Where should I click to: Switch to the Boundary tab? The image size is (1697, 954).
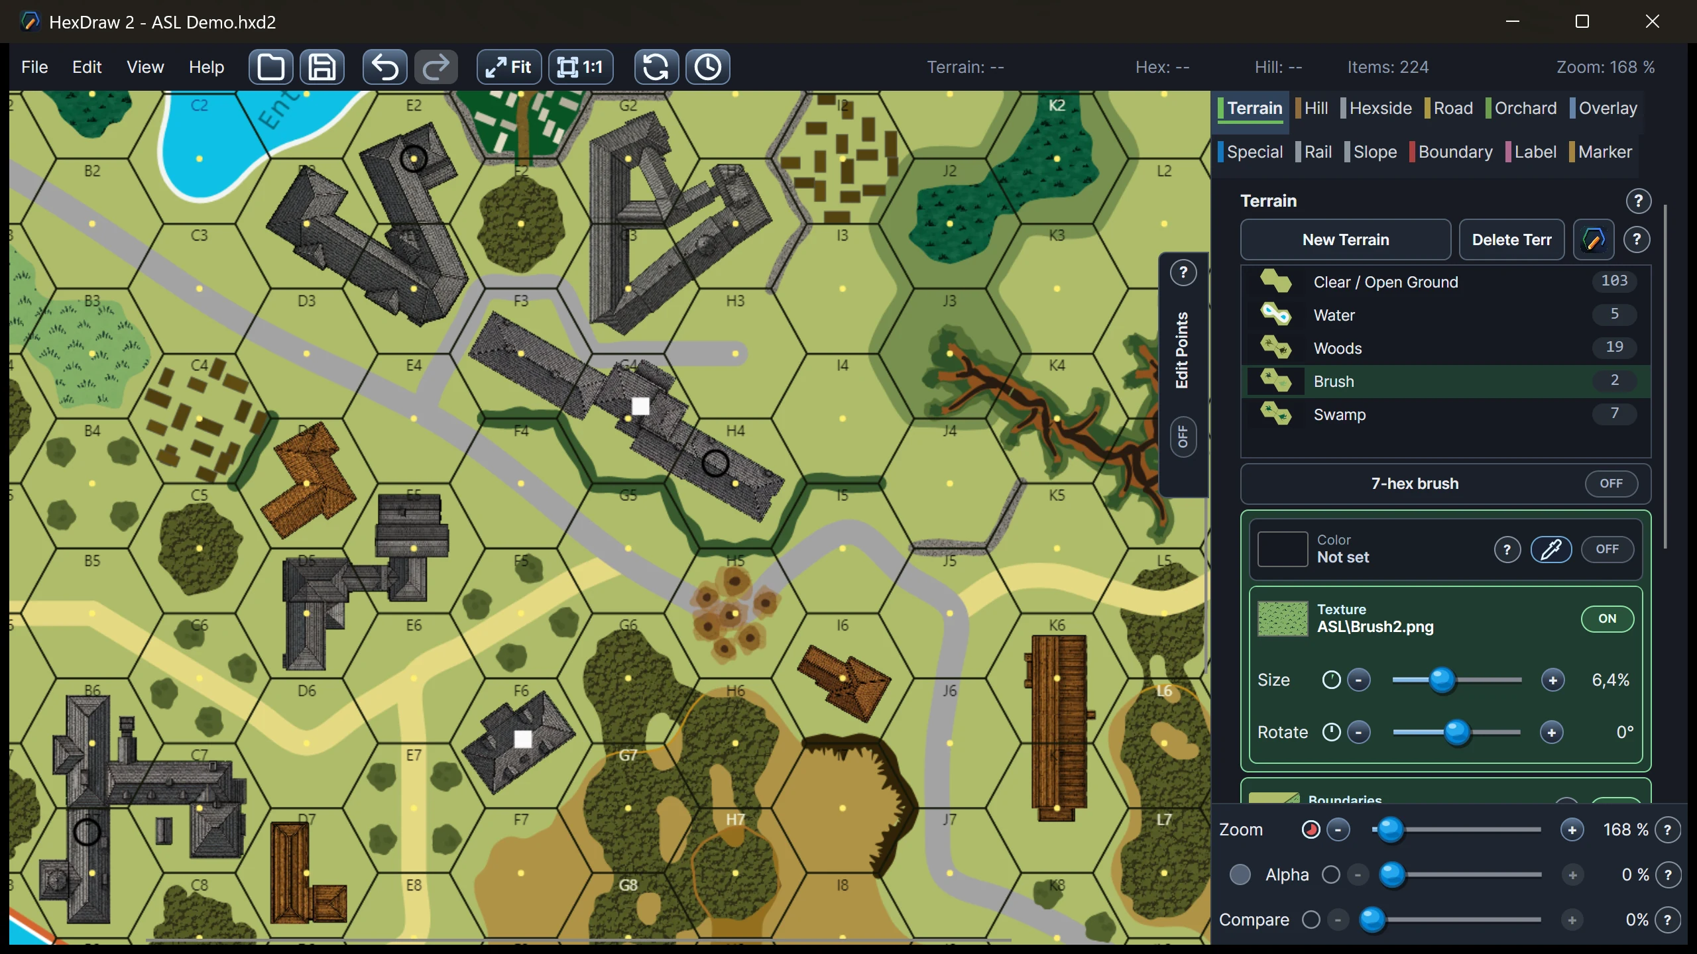click(x=1451, y=152)
